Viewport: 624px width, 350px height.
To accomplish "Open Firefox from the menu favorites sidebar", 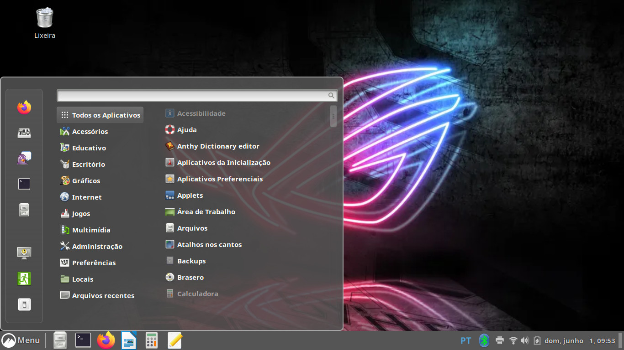I will point(24,108).
